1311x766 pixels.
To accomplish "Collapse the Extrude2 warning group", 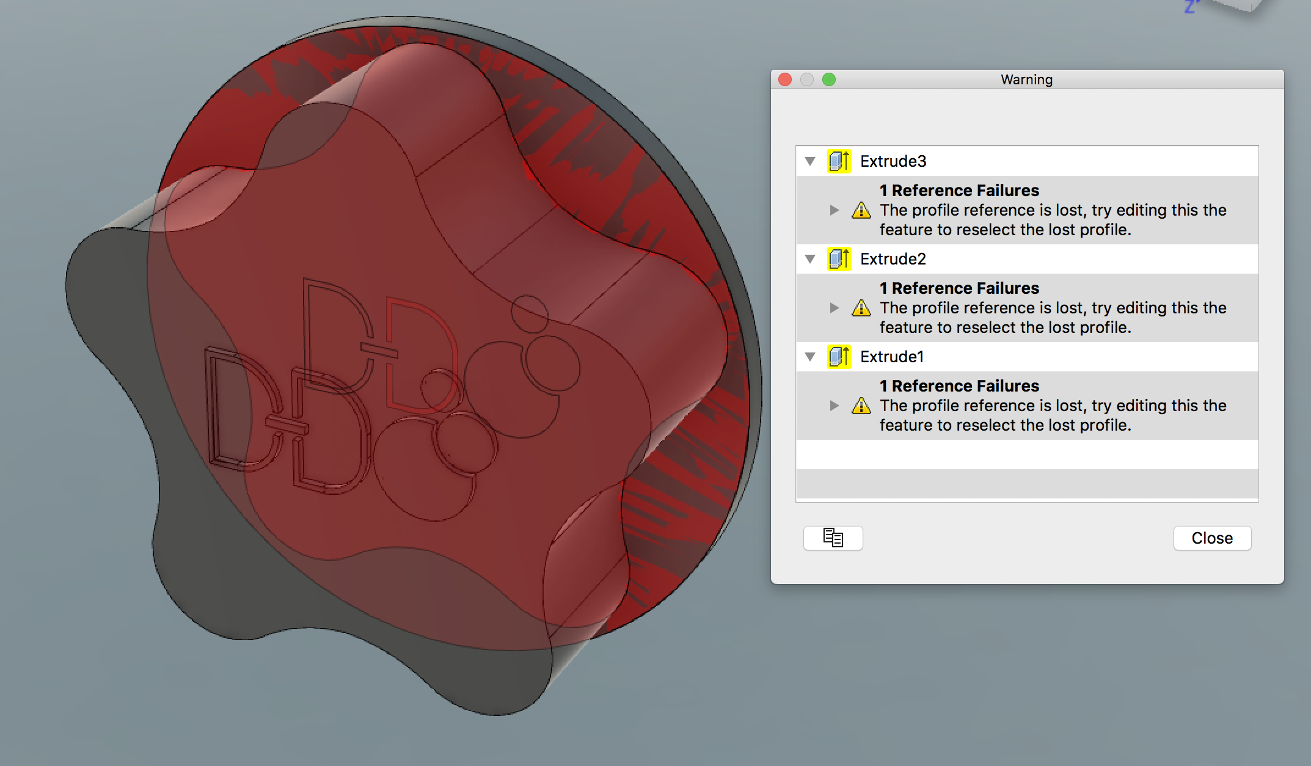I will coord(810,259).
